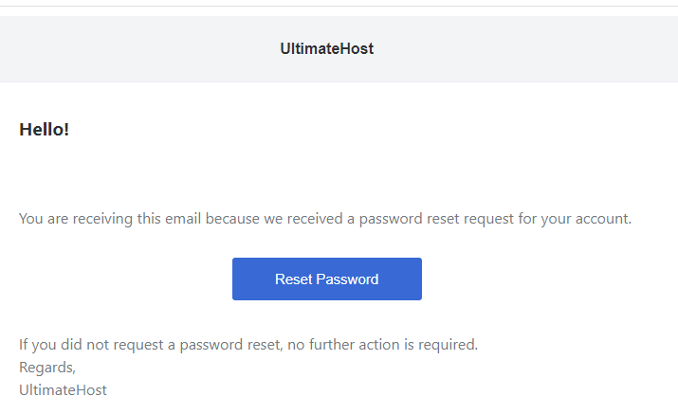The width and height of the screenshot is (678, 414).
Task: Click the blue Reset Password button
Action: tap(327, 279)
